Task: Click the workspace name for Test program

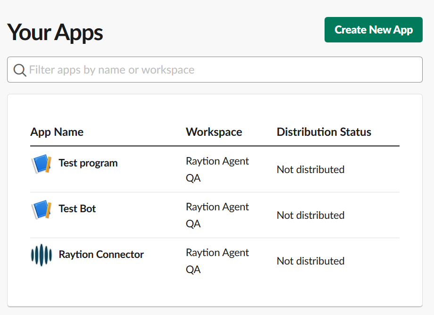Action: point(217,169)
